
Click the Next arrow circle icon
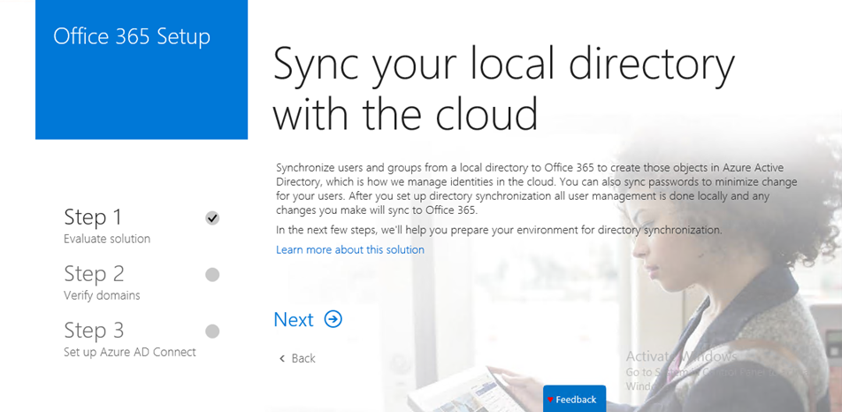(x=333, y=320)
